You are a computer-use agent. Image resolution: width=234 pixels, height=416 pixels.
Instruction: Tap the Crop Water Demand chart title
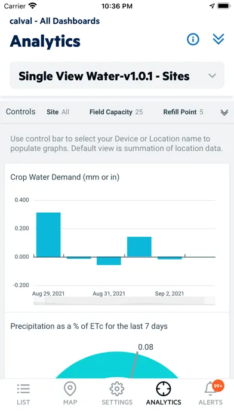(65, 178)
